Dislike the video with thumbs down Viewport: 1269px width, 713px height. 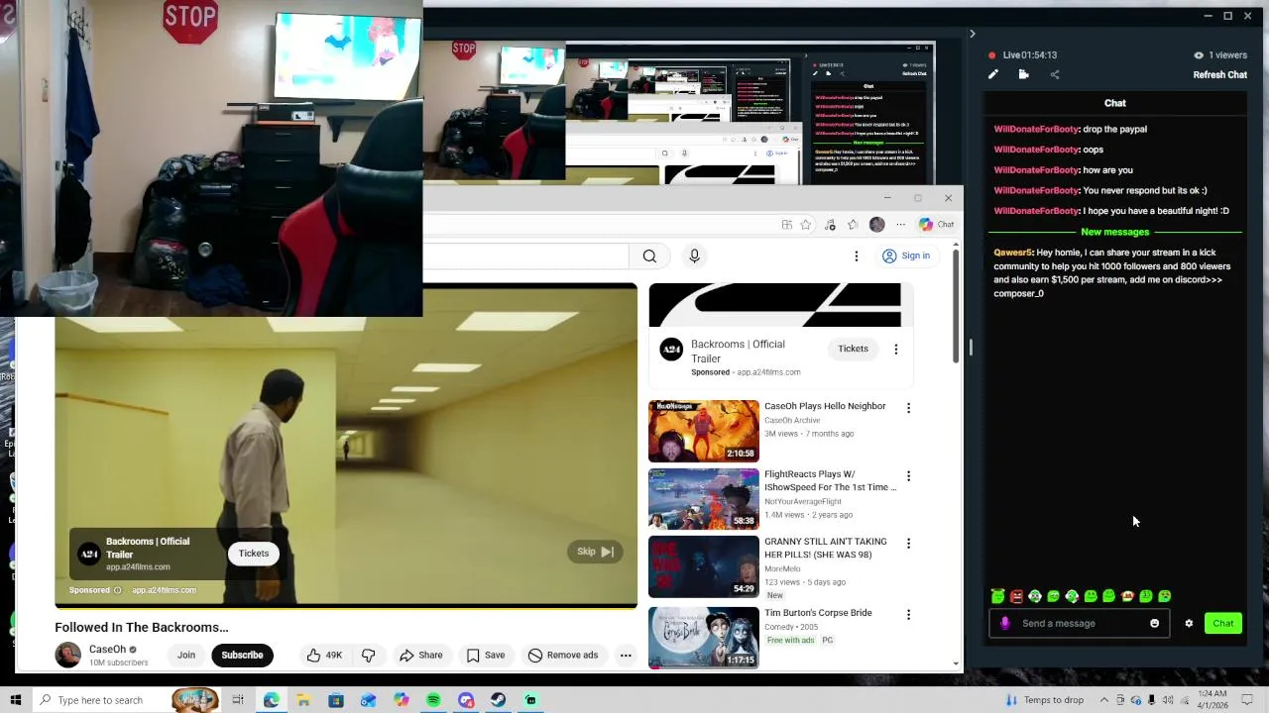pos(368,655)
